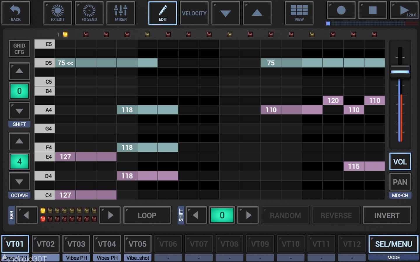Shift the pattern left one step
This screenshot has width=420, height=262.
tap(196, 215)
